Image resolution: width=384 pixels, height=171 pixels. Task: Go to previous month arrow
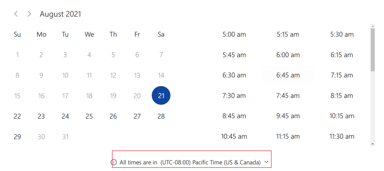tap(16, 14)
